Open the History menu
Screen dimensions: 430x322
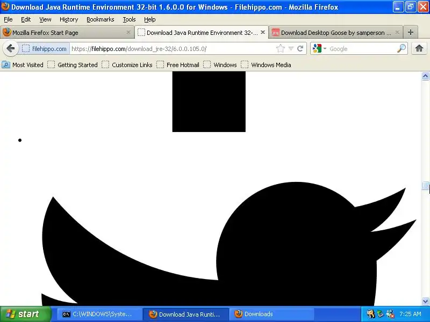69,19
